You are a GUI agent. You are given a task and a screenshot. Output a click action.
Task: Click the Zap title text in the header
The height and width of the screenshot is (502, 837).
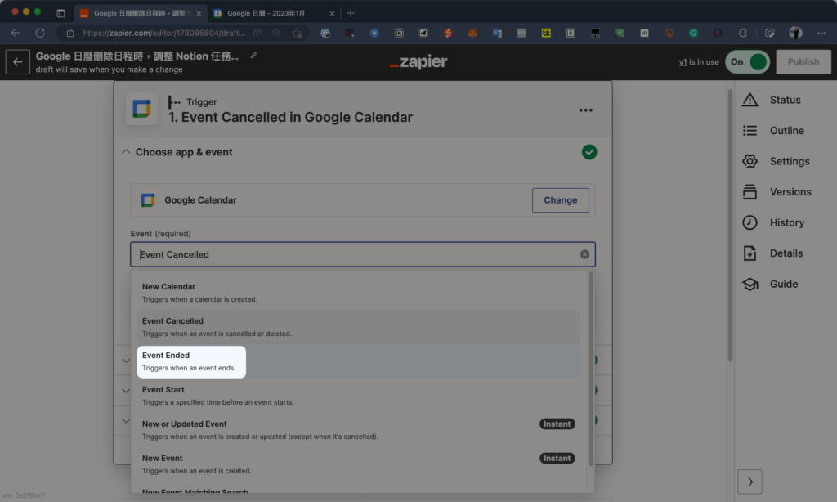tap(137, 56)
